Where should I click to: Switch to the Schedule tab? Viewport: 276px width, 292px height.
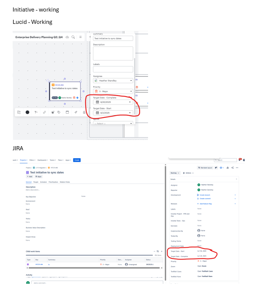[x=43, y=182]
